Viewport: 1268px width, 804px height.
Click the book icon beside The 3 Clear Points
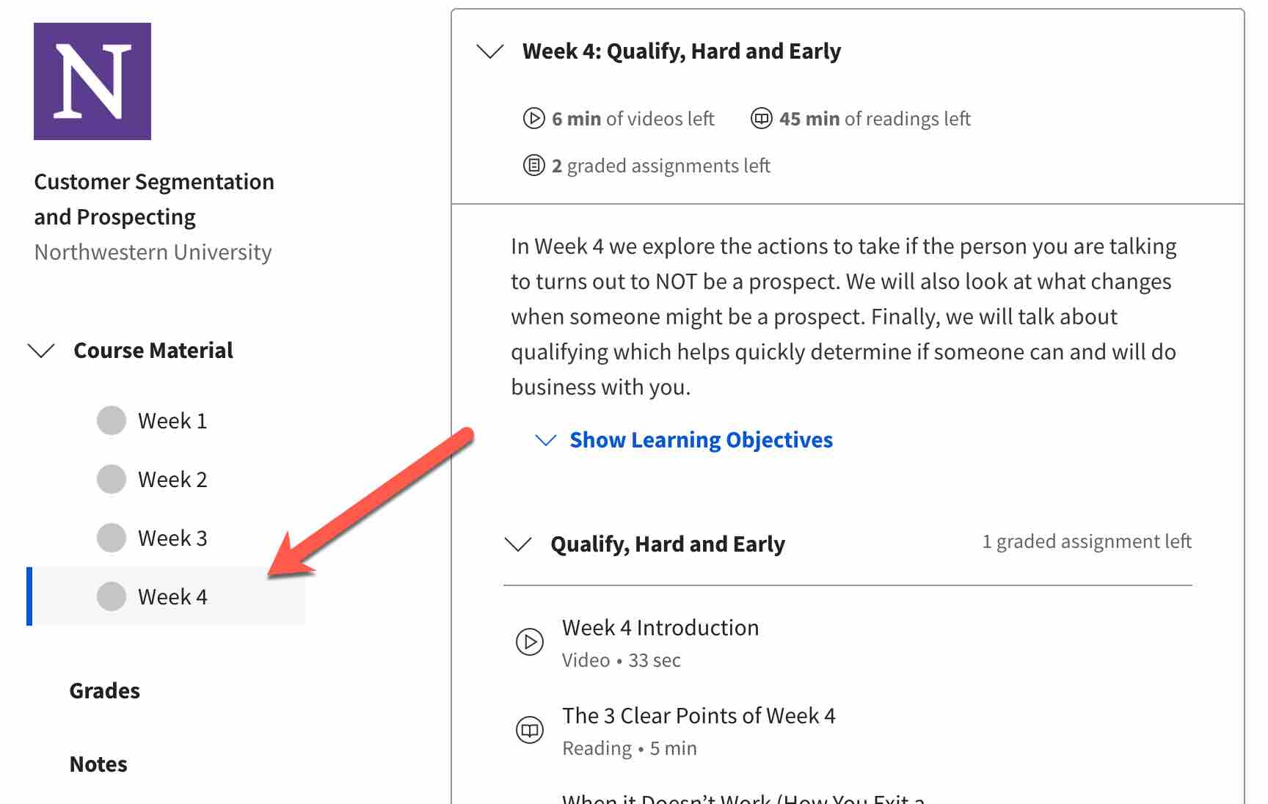point(529,730)
